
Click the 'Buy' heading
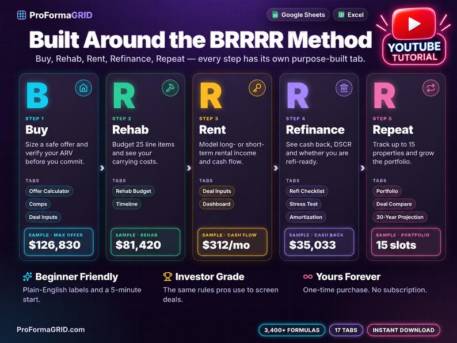click(37, 130)
